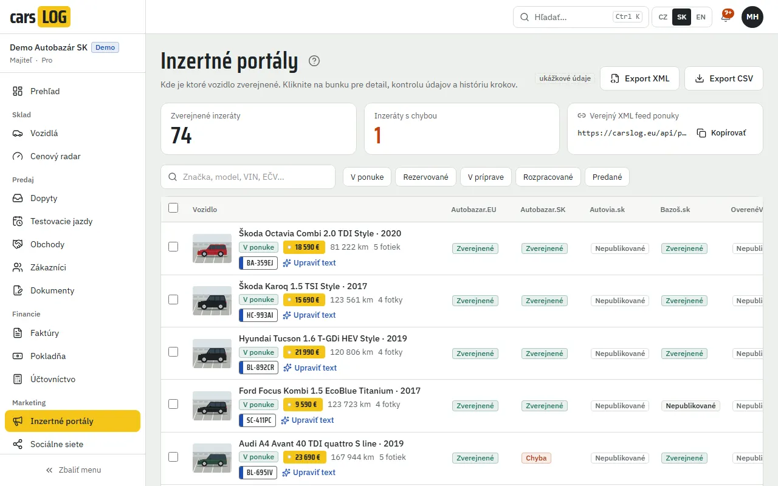This screenshot has height=486, width=778.
Task: Open the Škoda Karoq car thumbnail
Action: [x=212, y=301]
